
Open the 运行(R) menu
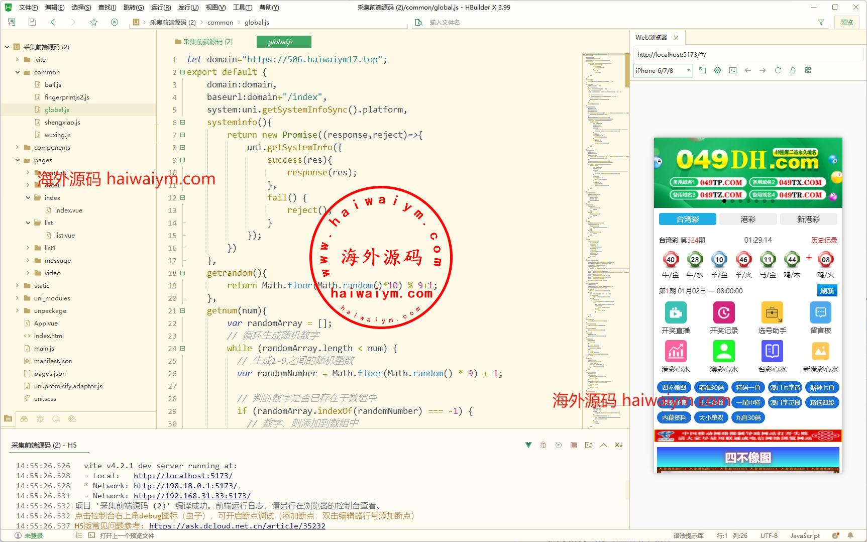pyautogui.click(x=161, y=7)
